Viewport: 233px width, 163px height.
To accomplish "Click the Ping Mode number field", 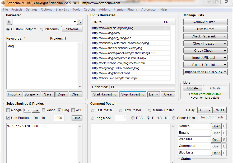I will point(120,118).
